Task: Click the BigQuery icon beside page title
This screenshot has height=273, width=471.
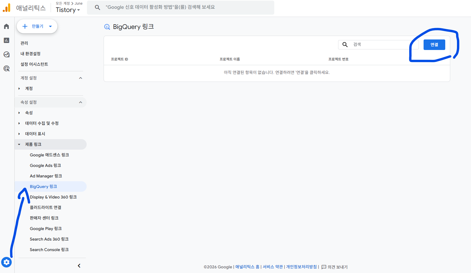Action: (x=107, y=27)
